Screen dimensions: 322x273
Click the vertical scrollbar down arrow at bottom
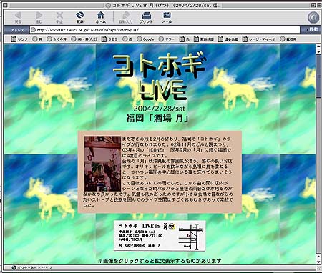click(318, 262)
